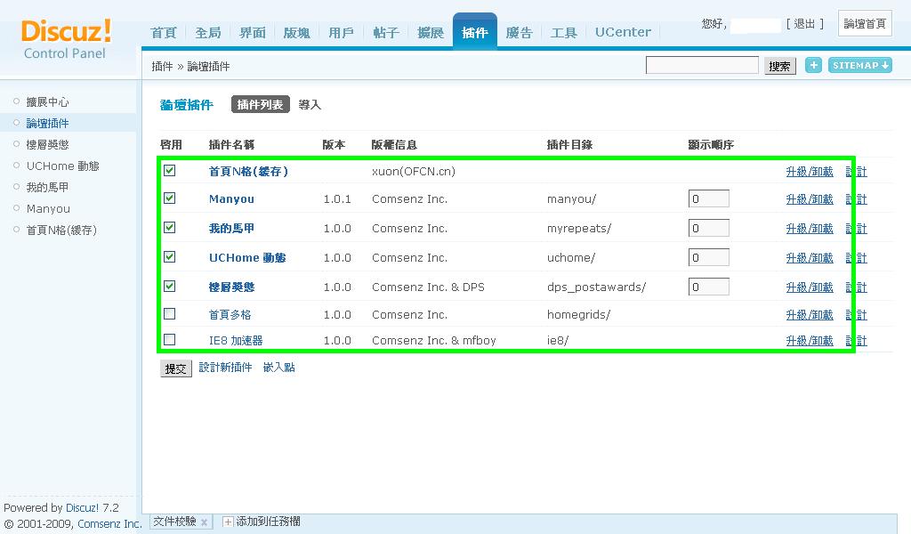This screenshot has width=911, height=534.
Task: Click the Discuz! Control Panel logo
Action: 66,39
